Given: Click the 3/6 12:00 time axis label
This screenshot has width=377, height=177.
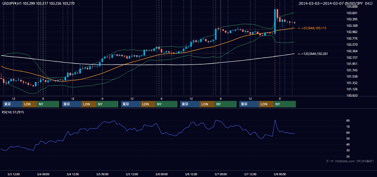Looking at the screenshot, I should (191, 174).
